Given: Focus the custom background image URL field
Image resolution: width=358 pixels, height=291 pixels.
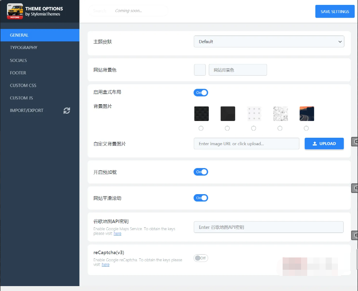Looking at the screenshot, I should (x=246, y=143).
